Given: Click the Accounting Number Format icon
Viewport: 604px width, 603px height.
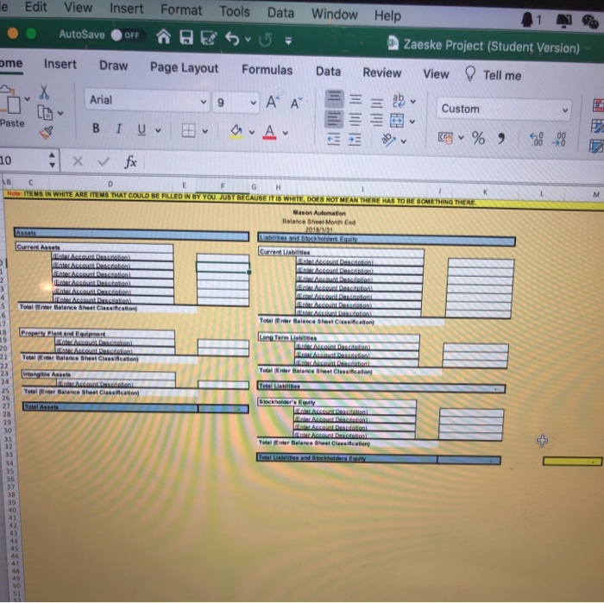Looking at the screenshot, I should [x=446, y=137].
